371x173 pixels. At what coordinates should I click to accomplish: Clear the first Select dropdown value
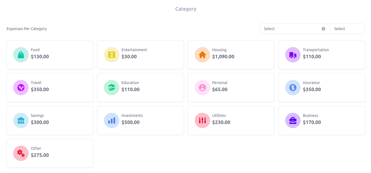click(x=323, y=29)
